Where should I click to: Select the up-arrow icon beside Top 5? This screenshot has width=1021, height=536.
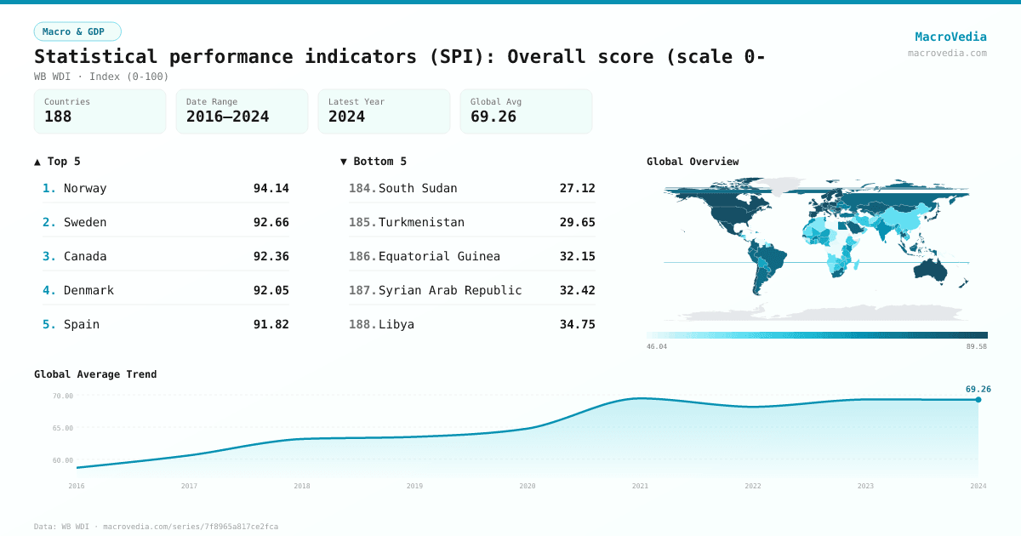pos(36,161)
